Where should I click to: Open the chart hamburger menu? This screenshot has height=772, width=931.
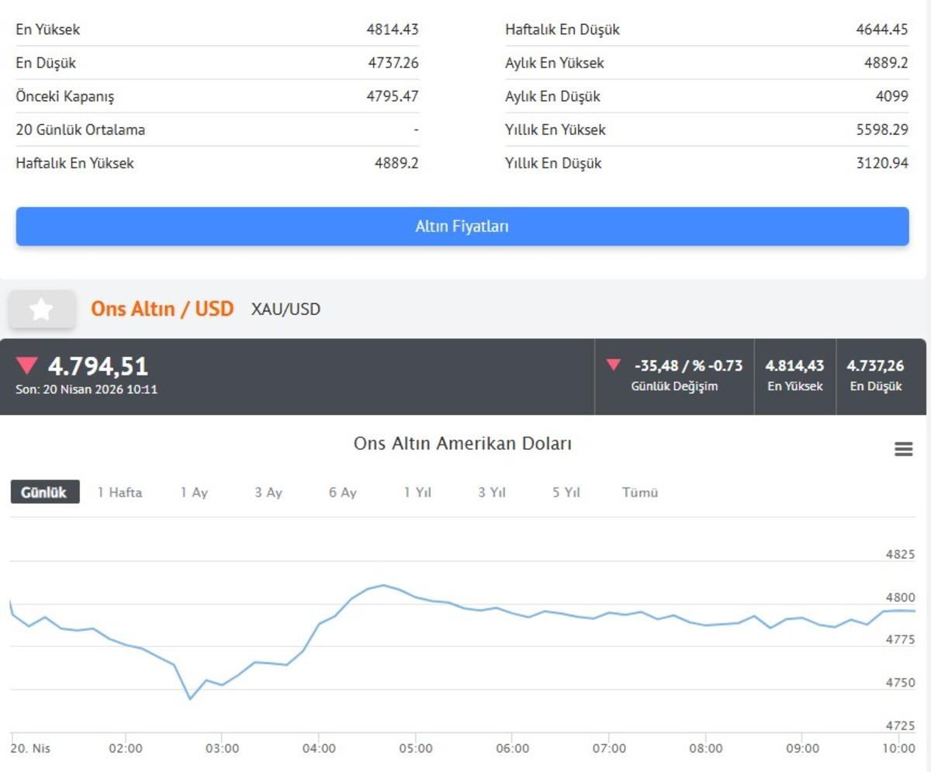[903, 449]
